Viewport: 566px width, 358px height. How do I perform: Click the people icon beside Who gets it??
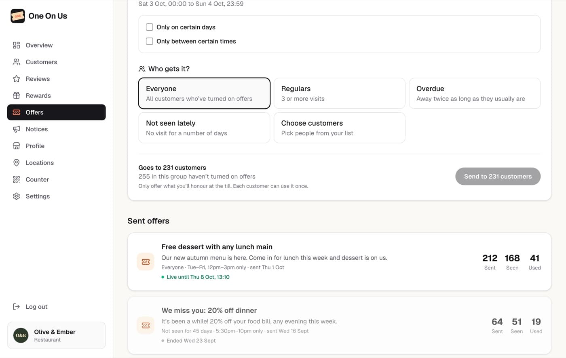click(x=142, y=69)
